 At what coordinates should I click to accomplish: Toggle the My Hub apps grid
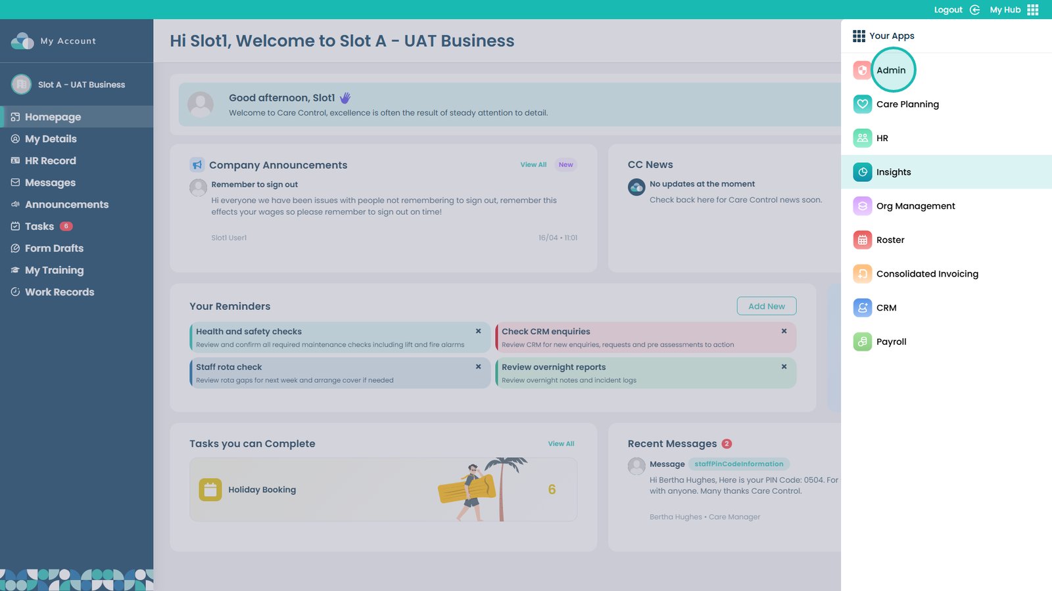(x=1033, y=10)
